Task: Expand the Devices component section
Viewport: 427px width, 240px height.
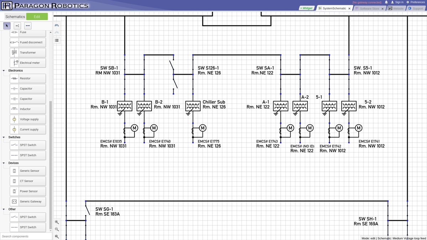Action: click(x=4, y=163)
